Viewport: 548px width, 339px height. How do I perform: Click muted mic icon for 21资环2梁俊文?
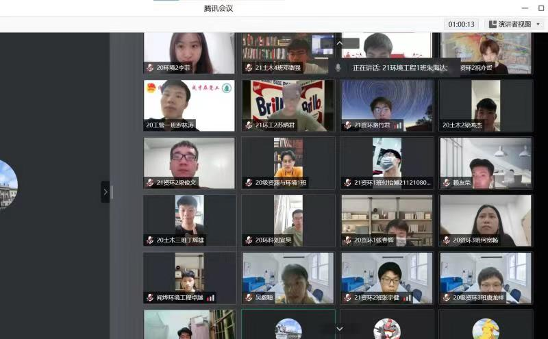coord(150,183)
